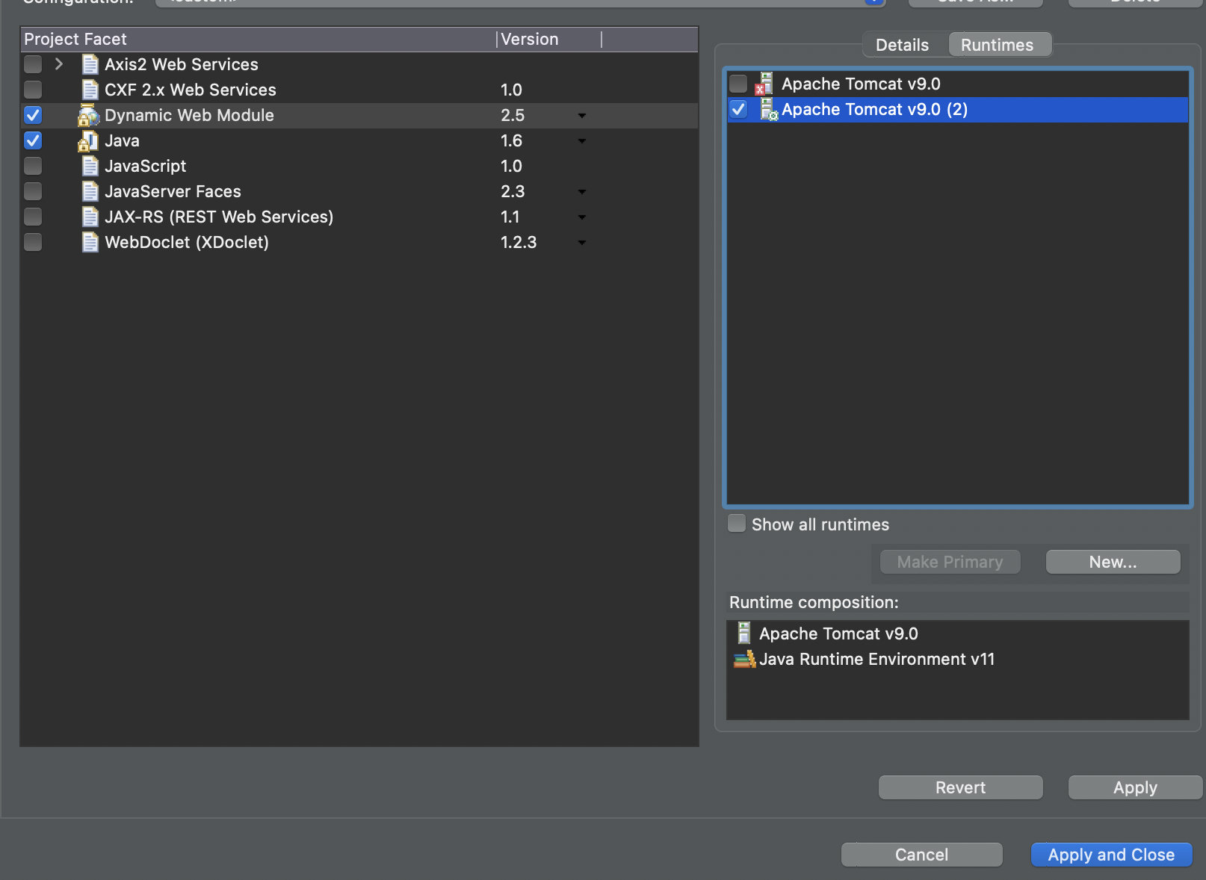Open JavaServer Faces version dropdown
Image resolution: width=1206 pixels, height=880 pixels.
(x=582, y=192)
